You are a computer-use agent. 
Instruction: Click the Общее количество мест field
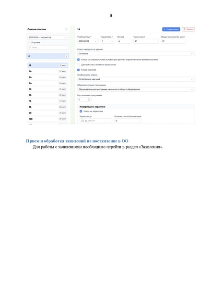point(173,41)
